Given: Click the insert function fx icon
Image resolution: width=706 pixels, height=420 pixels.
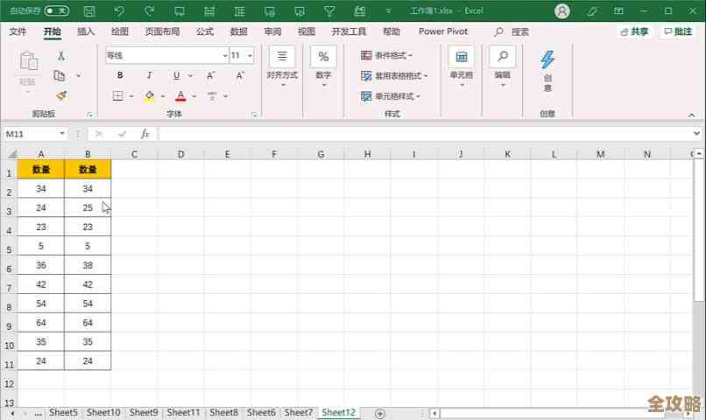Looking at the screenshot, I should (145, 134).
